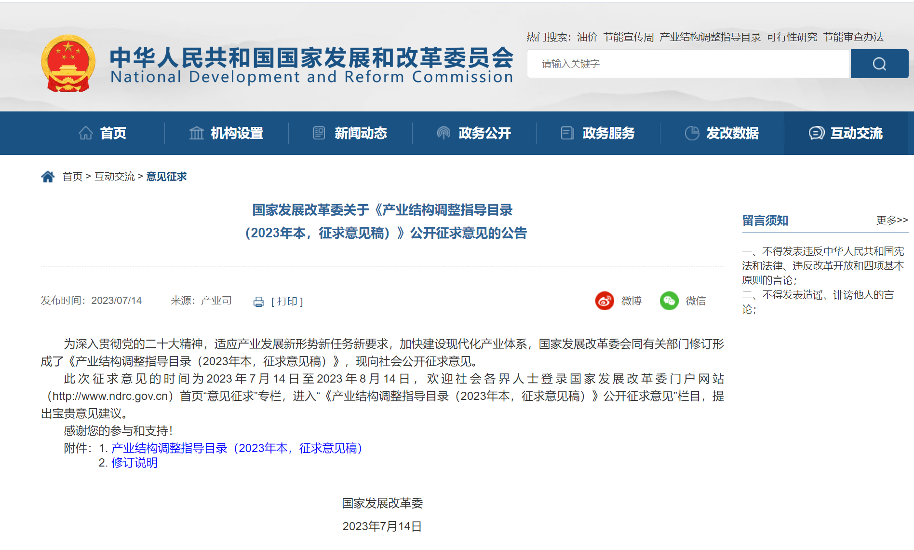Open attachment 产业结构调整指导目录（2023年本，征求意见稿）

236,449
